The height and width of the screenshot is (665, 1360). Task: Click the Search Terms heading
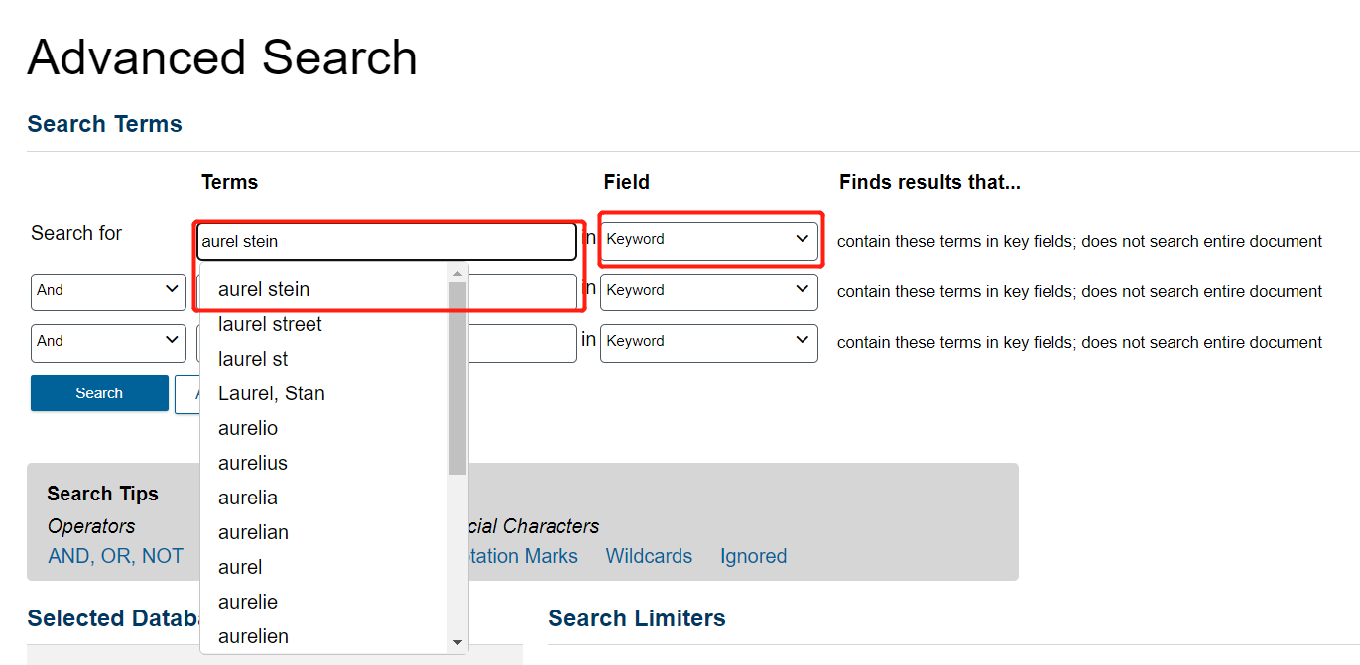[104, 123]
